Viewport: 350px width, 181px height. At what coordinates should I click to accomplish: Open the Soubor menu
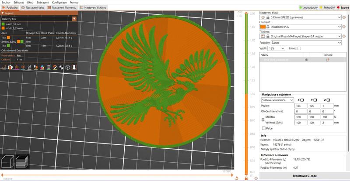[6, 3]
